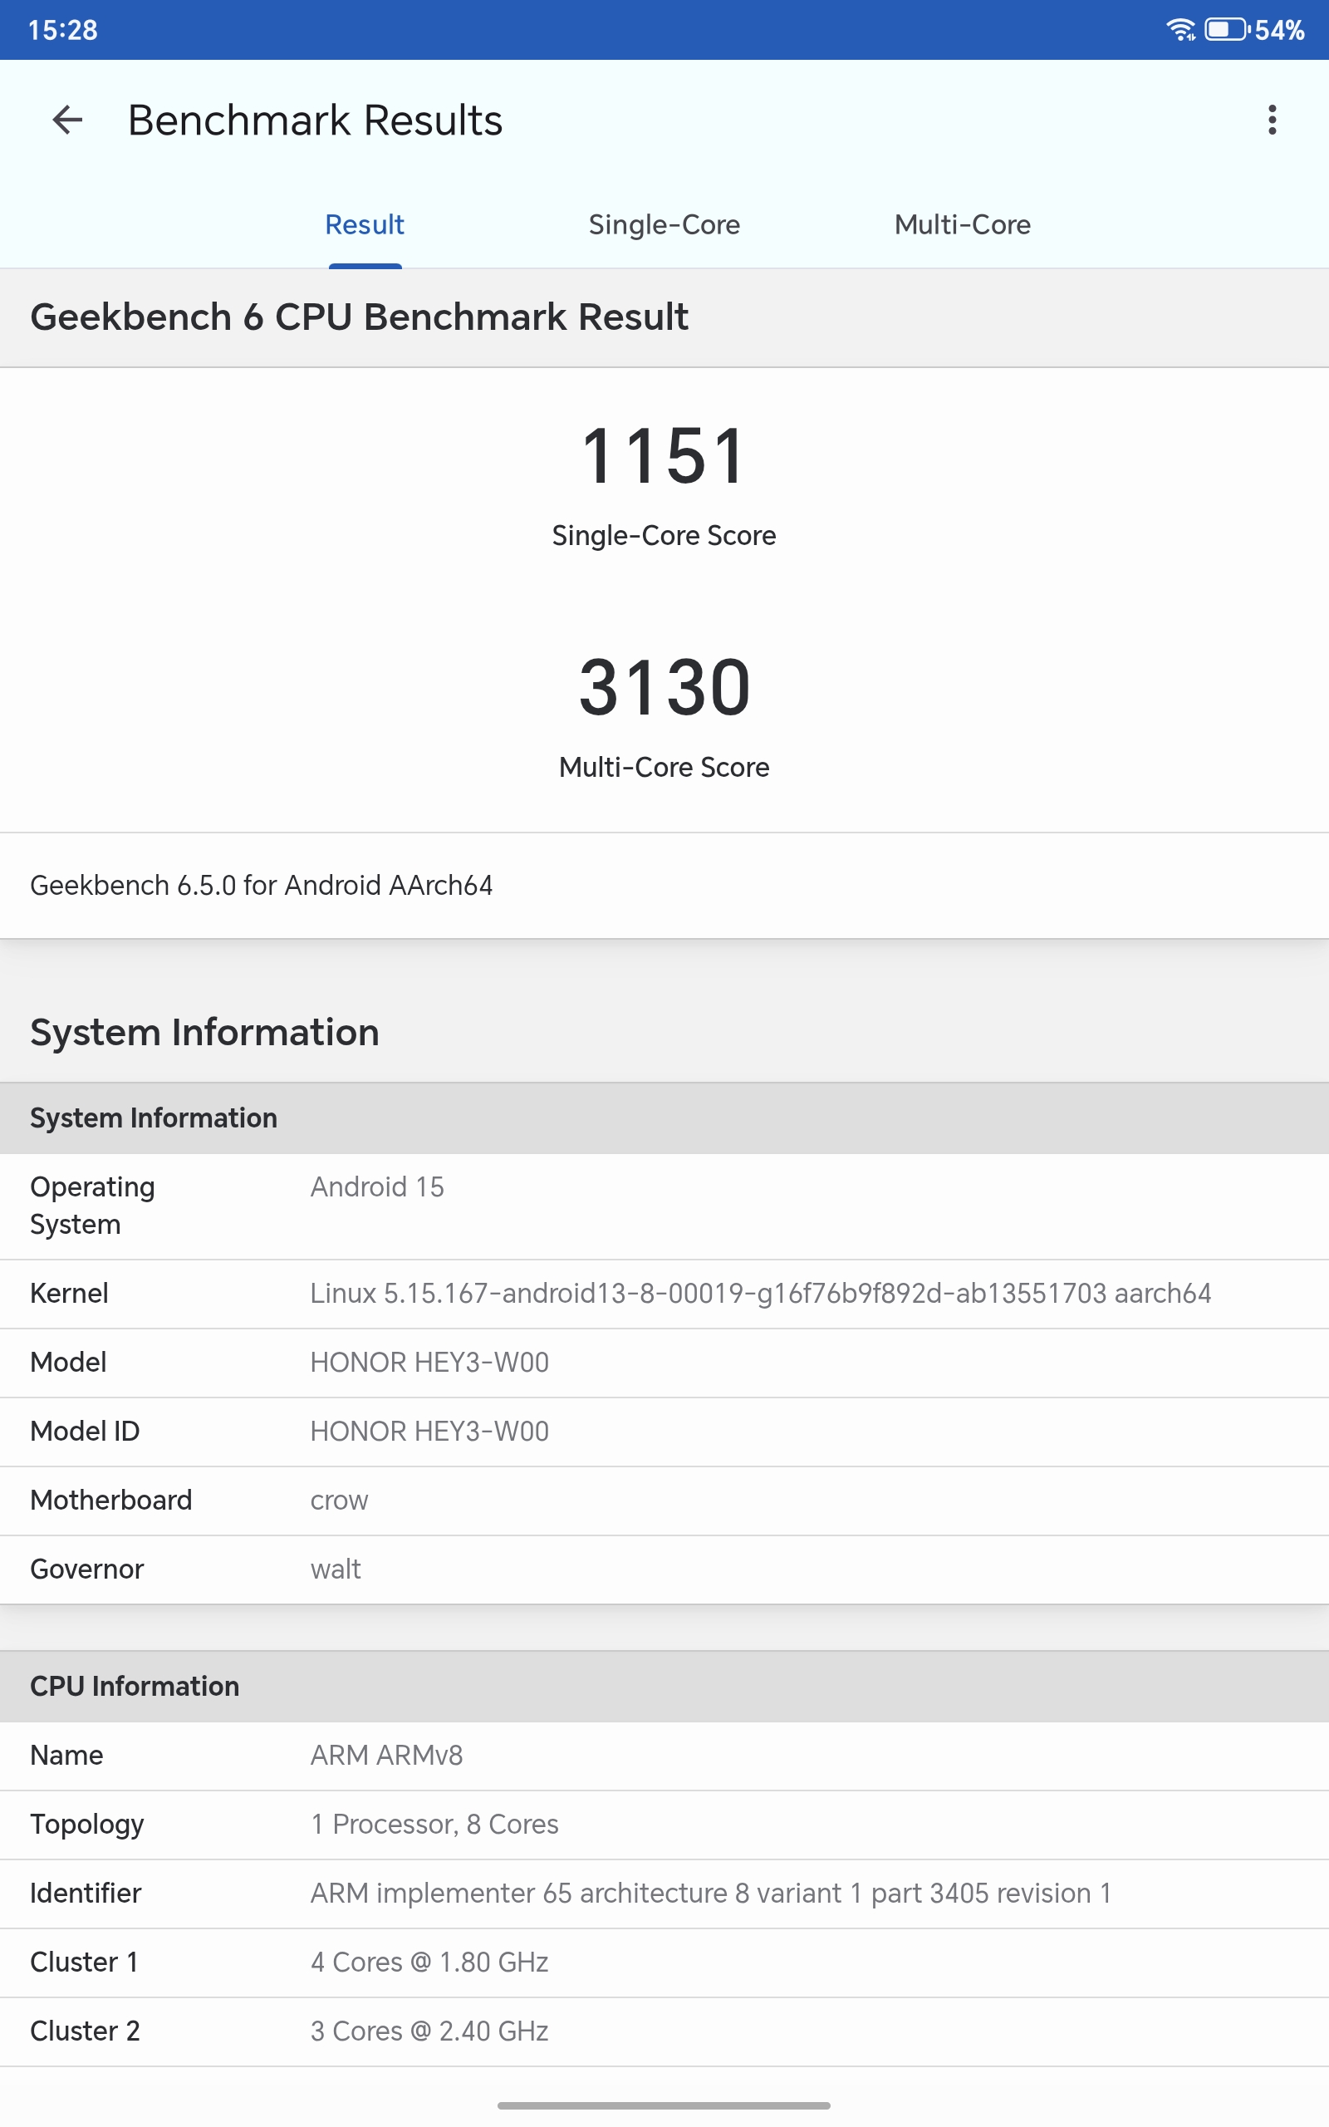Switch to the Single-Core tab
The height and width of the screenshot is (2127, 1329).
pos(664,225)
